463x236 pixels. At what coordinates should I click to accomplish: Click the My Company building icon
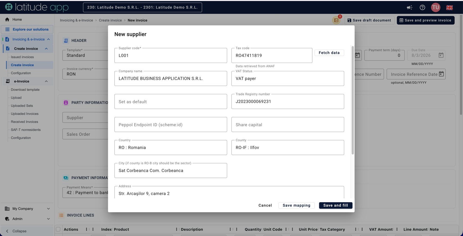click(7, 209)
